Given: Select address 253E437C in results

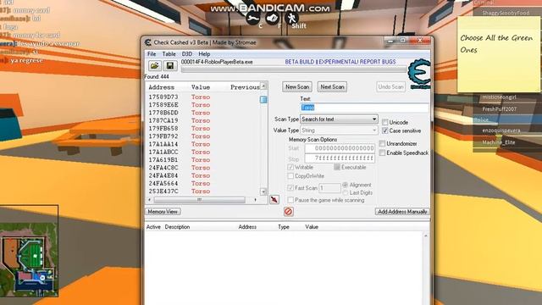Looking at the screenshot, I should click(x=163, y=191).
